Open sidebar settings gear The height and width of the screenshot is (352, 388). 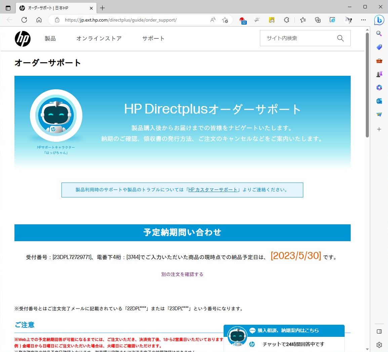coord(379,345)
